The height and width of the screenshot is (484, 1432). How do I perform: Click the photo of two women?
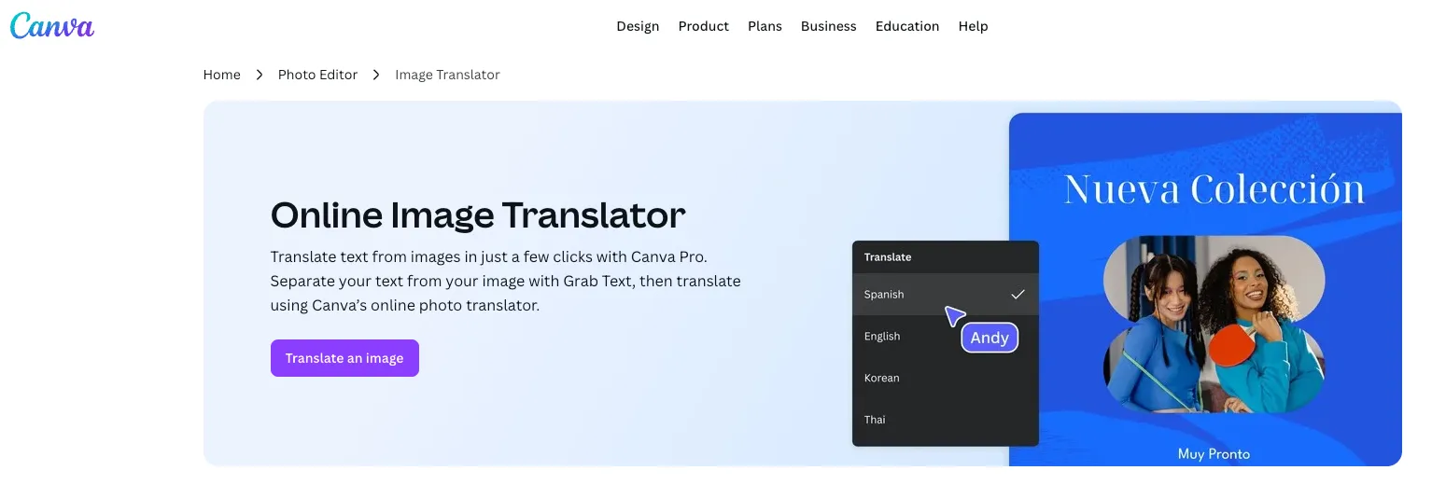(1214, 325)
